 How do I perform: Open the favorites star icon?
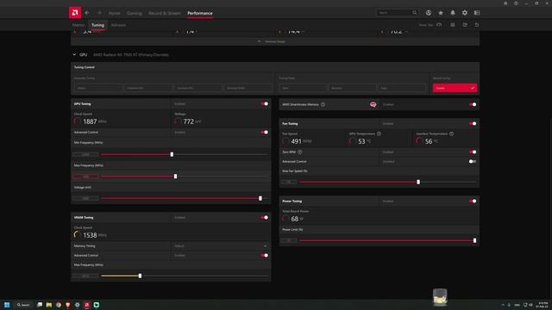pyautogui.click(x=441, y=13)
